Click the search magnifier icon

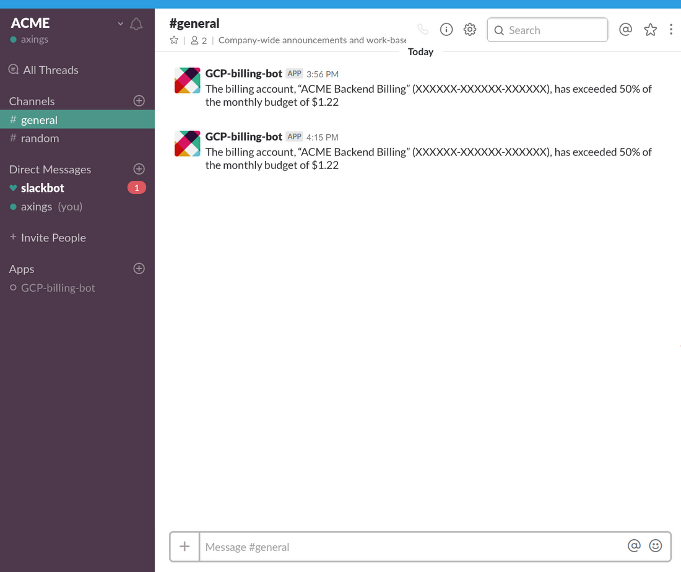pos(499,30)
